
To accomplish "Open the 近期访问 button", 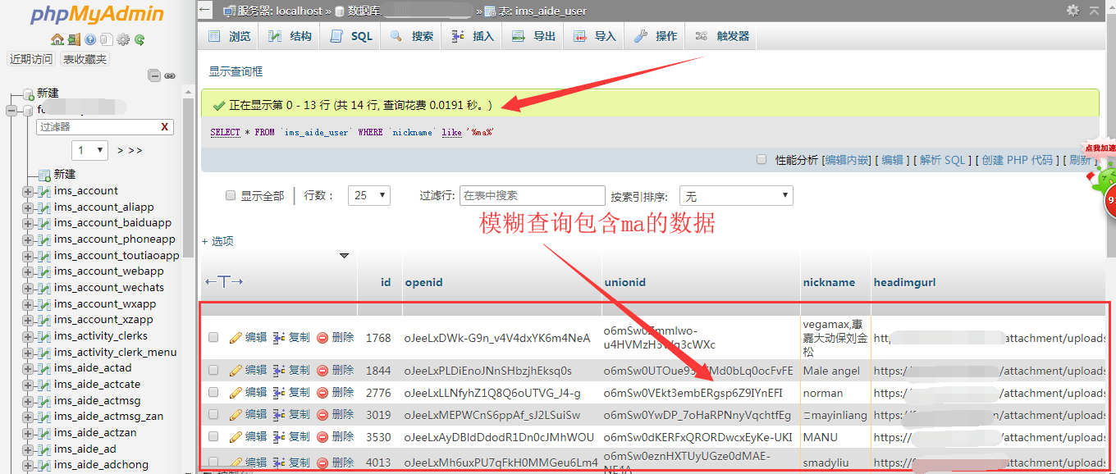I will (31, 59).
